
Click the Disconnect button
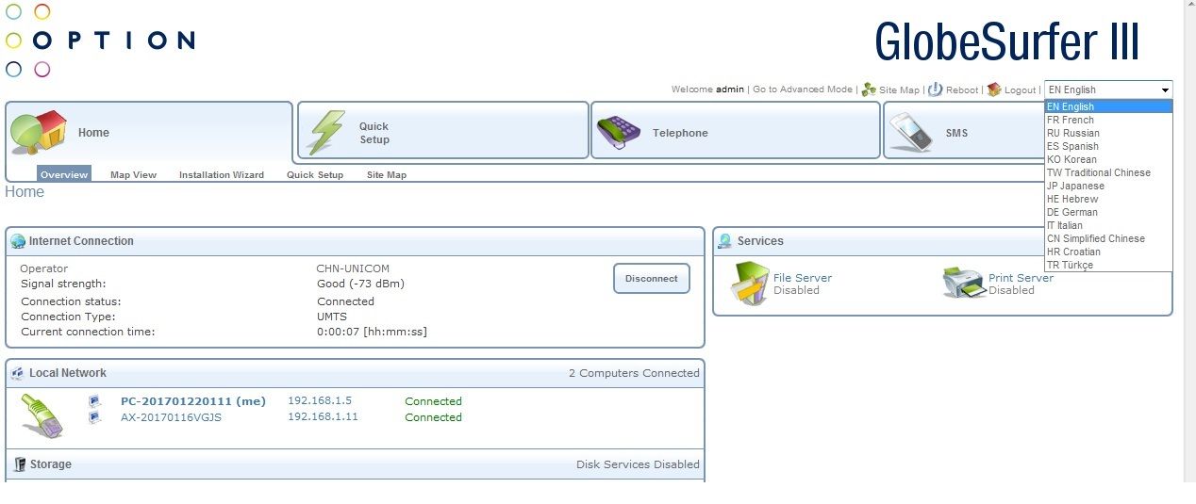[652, 278]
